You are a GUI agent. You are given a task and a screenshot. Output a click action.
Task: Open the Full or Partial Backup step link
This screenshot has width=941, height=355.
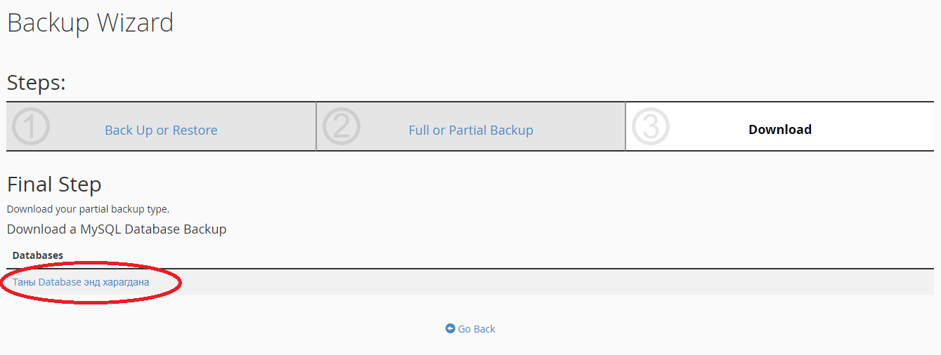(x=471, y=130)
